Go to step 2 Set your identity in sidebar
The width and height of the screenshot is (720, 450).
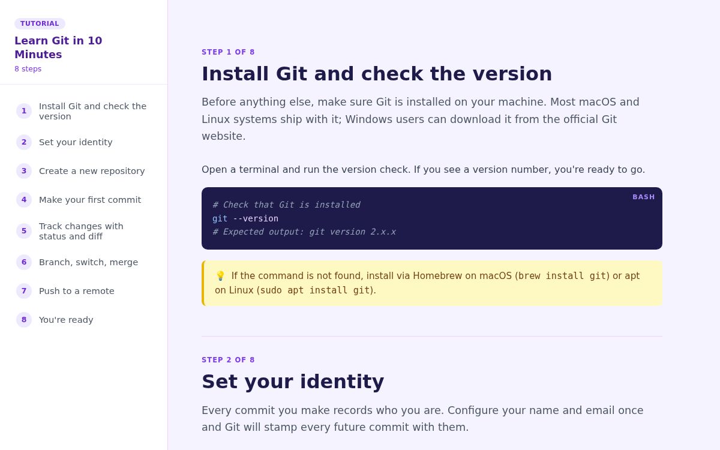coord(84,142)
